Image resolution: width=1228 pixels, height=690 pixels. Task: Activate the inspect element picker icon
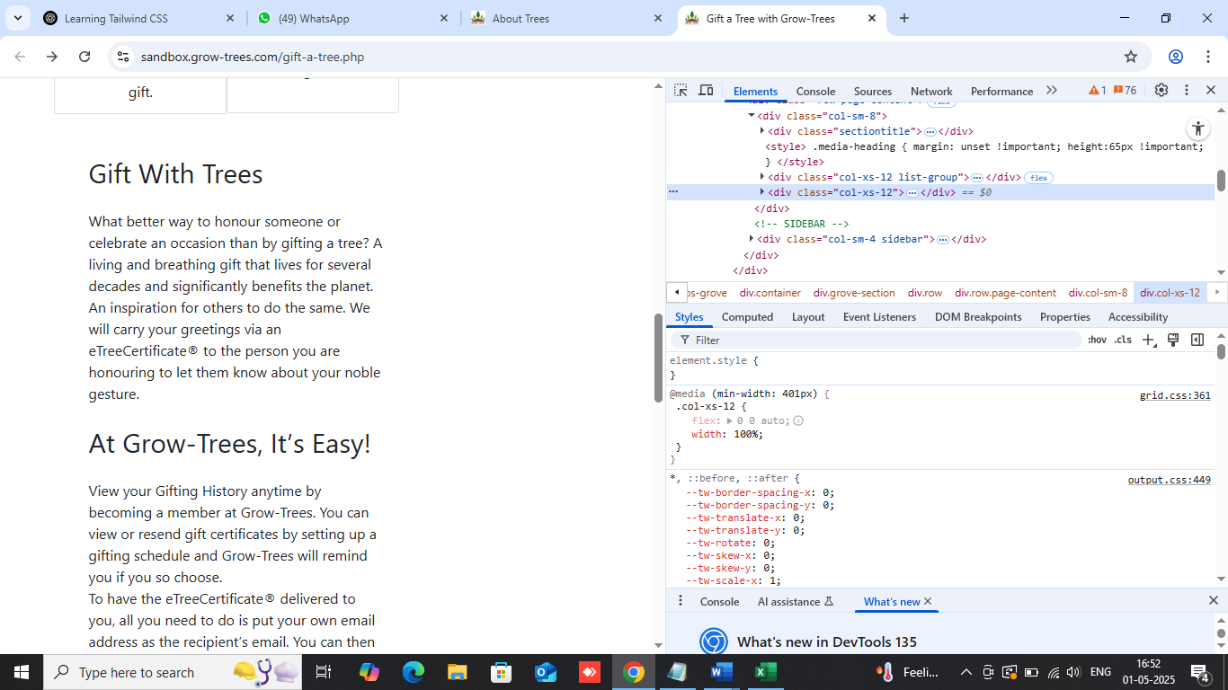[x=681, y=91]
